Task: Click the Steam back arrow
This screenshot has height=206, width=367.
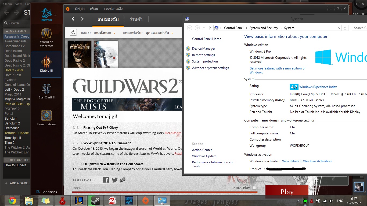Action: (6, 12)
